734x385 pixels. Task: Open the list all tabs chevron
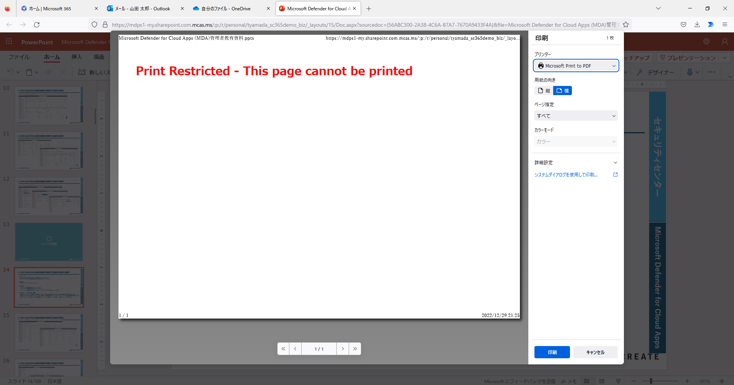coord(658,8)
